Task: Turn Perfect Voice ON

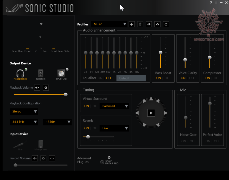Action: (208, 141)
